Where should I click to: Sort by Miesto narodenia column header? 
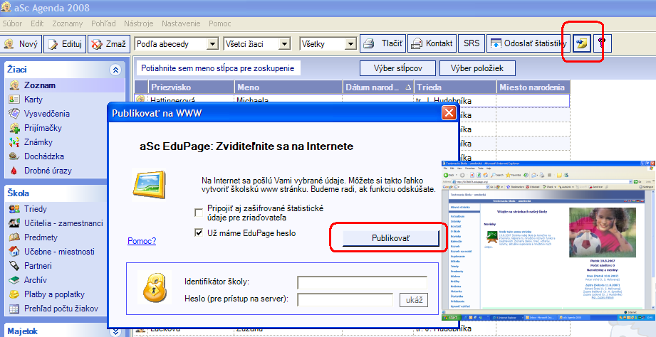pos(533,87)
